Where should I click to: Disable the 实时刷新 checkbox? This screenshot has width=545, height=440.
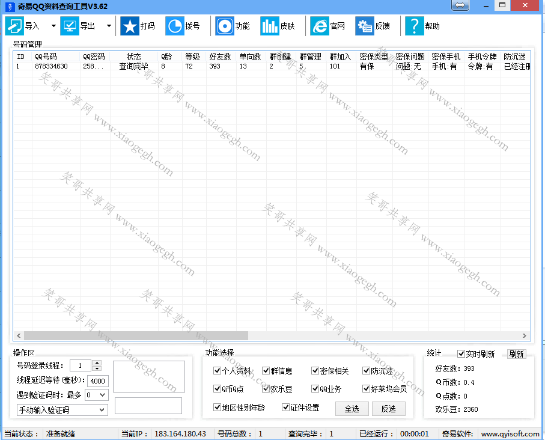pyautogui.click(x=461, y=353)
